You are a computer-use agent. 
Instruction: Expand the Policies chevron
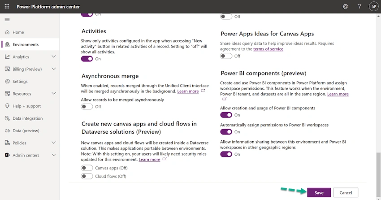tap(54, 143)
